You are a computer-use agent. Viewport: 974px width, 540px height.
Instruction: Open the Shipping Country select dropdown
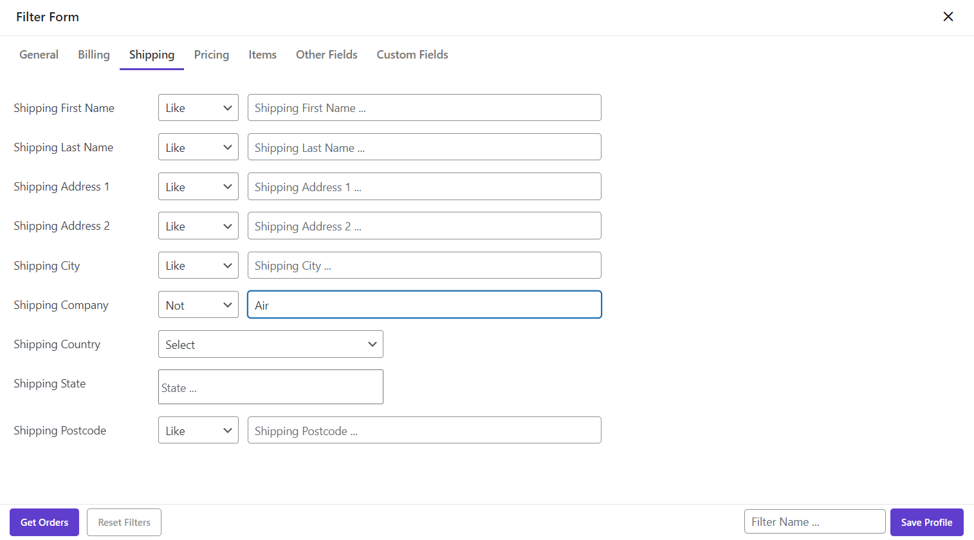click(x=270, y=344)
